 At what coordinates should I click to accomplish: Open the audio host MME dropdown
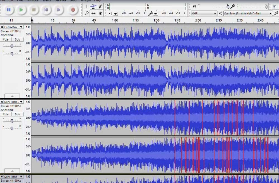click(204, 13)
